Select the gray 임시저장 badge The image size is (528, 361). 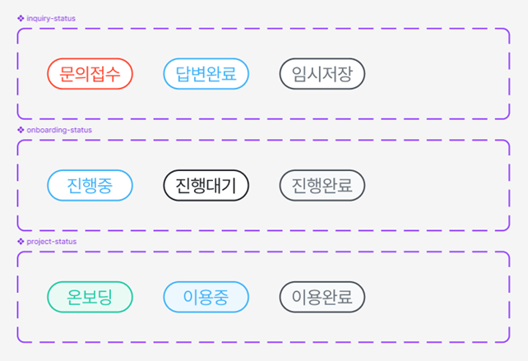[x=322, y=74]
